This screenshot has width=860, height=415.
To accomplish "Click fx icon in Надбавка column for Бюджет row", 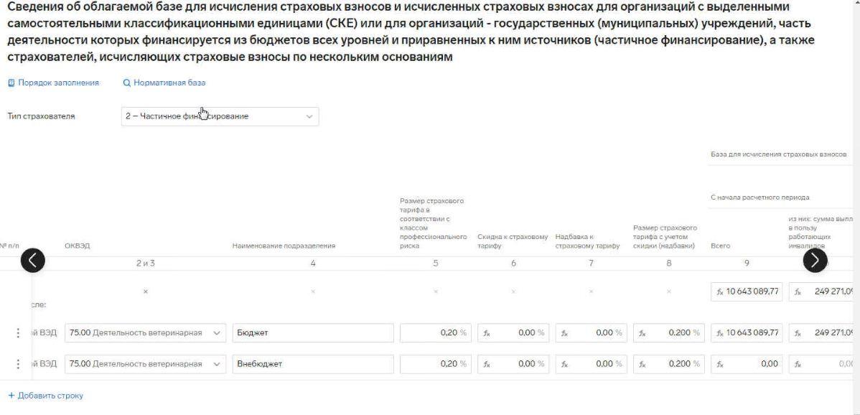I will pyautogui.click(x=564, y=332).
